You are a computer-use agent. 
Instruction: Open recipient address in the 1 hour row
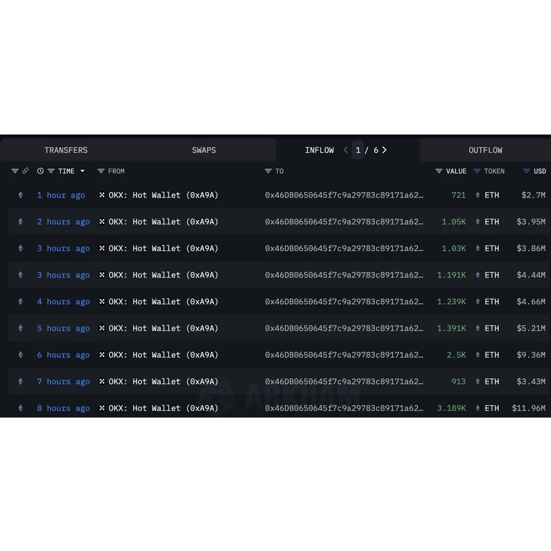[x=344, y=195]
